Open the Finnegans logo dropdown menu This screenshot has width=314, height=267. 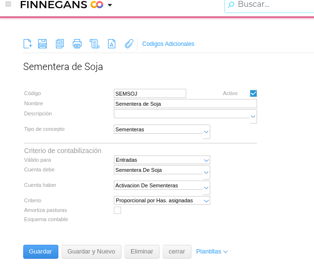tap(110, 5)
